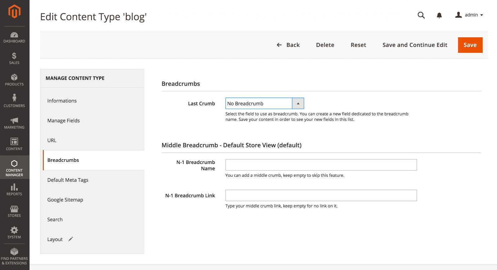The width and height of the screenshot is (497, 270).
Task: Click the pencil icon beside Layout
Action: tap(71, 239)
